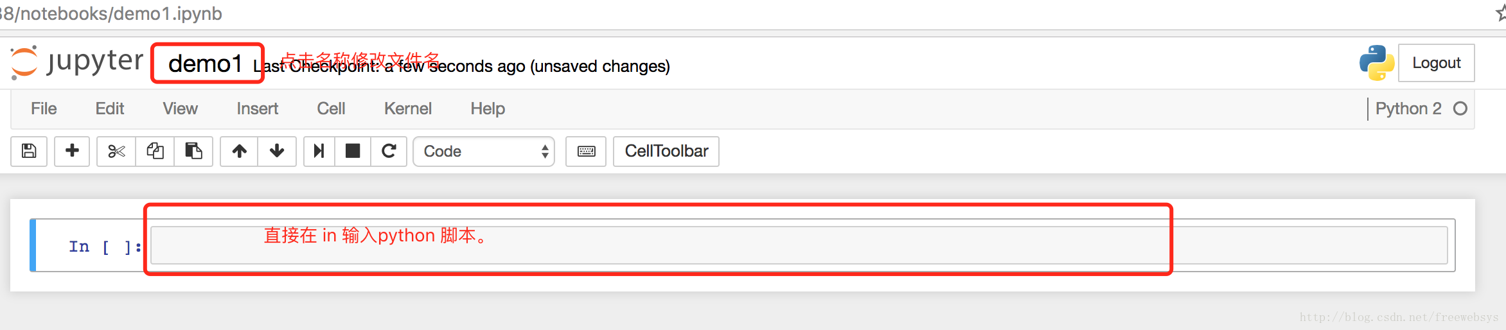Expand the Code cell type dropdown
The width and height of the screenshot is (1506, 330).
[484, 151]
